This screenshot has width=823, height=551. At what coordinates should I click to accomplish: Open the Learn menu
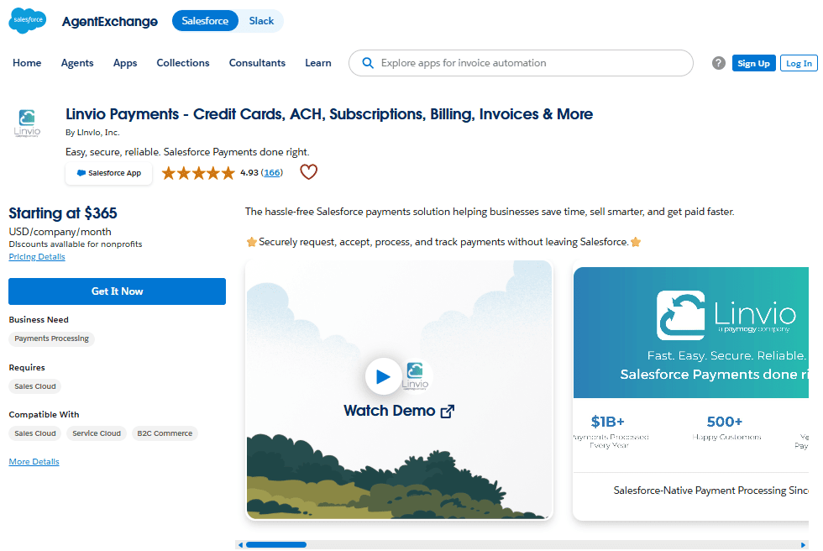pyautogui.click(x=318, y=63)
